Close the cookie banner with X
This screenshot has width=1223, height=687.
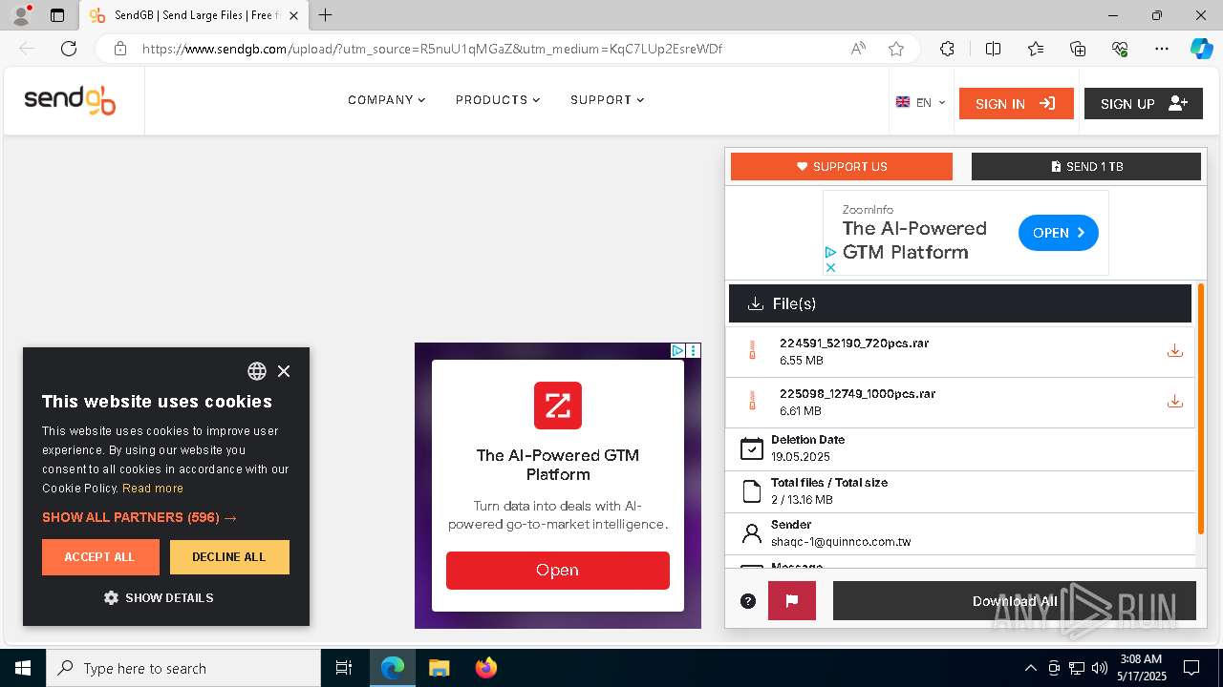pyautogui.click(x=284, y=371)
